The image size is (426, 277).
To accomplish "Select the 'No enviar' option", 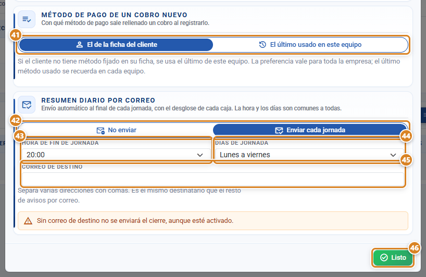I will tap(116, 130).
